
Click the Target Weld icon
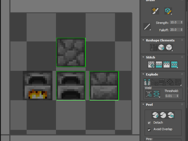click(x=149, y=94)
